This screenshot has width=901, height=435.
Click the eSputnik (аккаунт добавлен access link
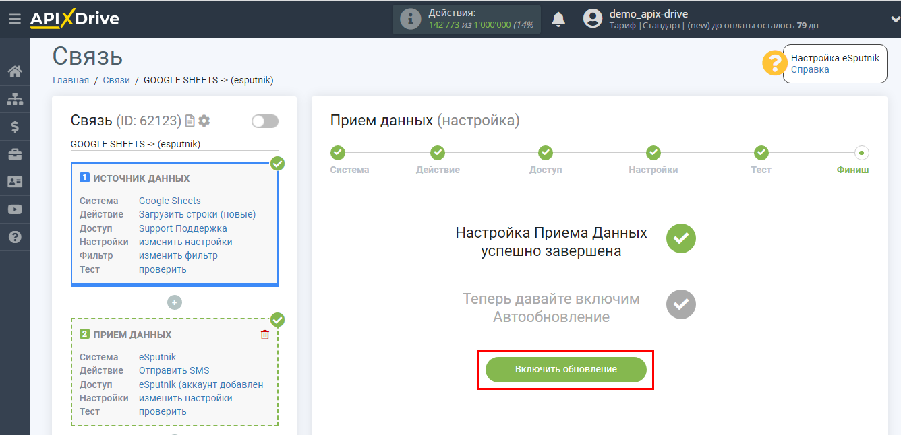[x=201, y=384]
